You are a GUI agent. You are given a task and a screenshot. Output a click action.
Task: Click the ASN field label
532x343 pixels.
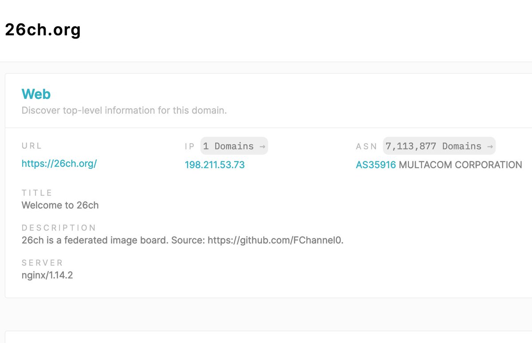[x=367, y=147]
